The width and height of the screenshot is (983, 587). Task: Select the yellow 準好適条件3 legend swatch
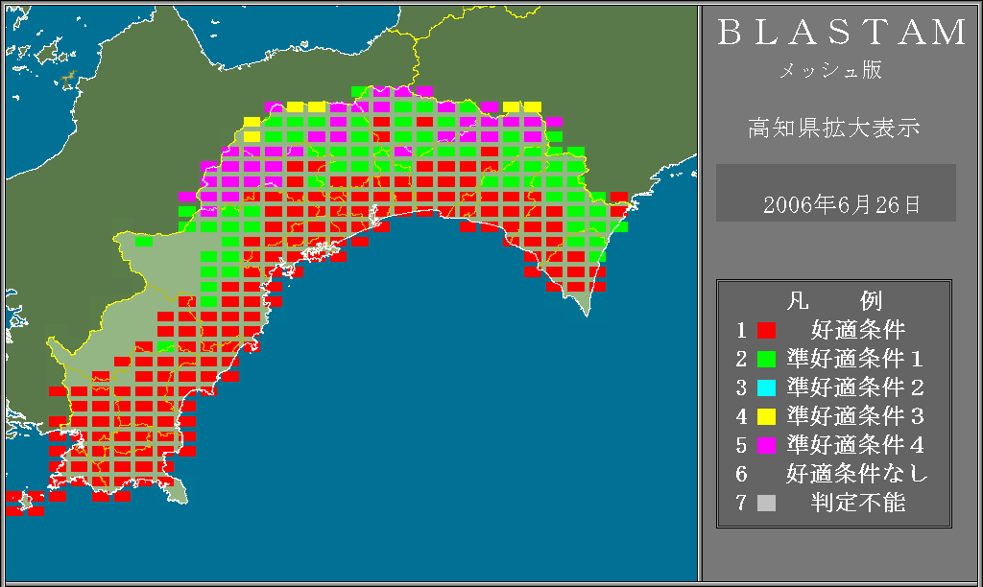point(766,417)
